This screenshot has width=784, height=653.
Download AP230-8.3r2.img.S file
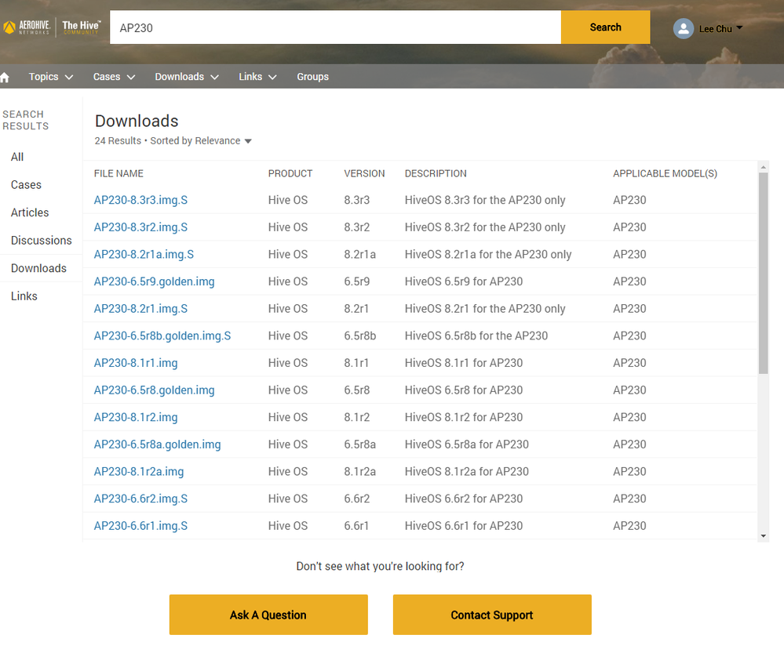coord(140,227)
